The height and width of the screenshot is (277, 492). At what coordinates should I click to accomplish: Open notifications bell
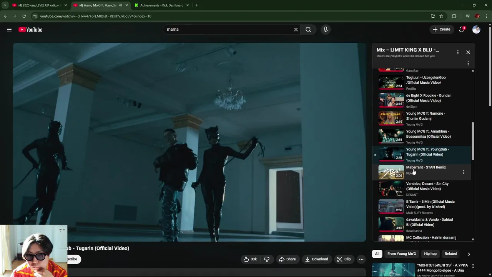click(462, 29)
